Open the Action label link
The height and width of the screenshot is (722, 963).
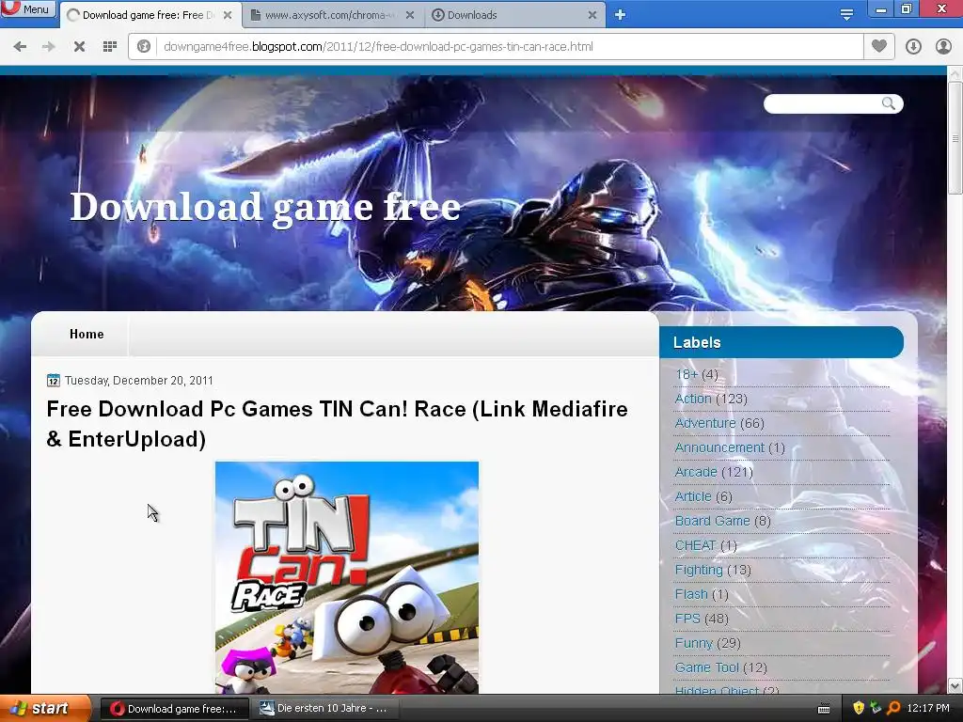(693, 399)
